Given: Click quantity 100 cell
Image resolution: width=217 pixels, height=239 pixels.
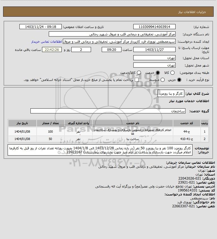Looking at the screenshot, I should (x=50, y=132).
